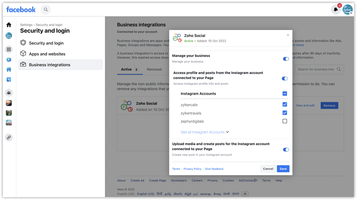
Task: Save the Zoho Social permission settings
Action: tap(283, 169)
